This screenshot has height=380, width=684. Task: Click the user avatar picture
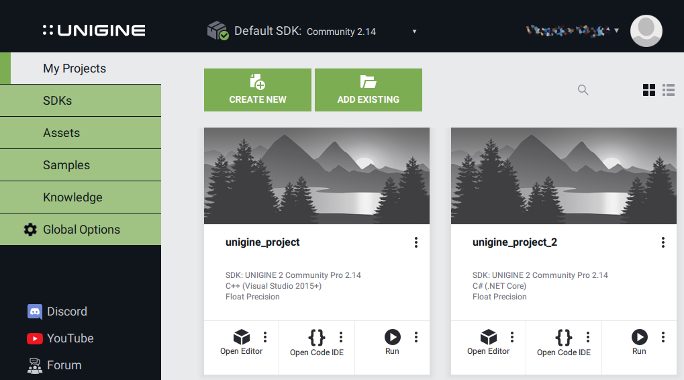click(x=646, y=30)
